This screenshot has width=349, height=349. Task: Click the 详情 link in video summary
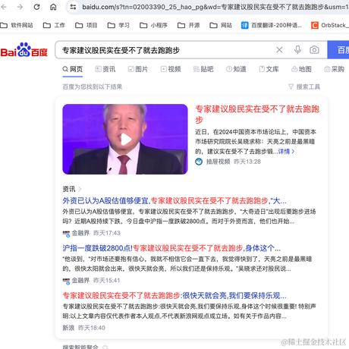click(286, 152)
